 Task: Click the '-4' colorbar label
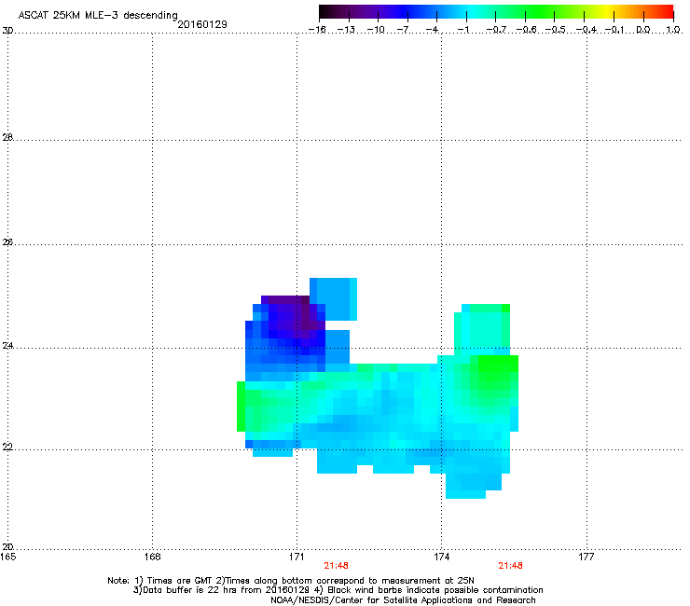pyautogui.click(x=432, y=30)
